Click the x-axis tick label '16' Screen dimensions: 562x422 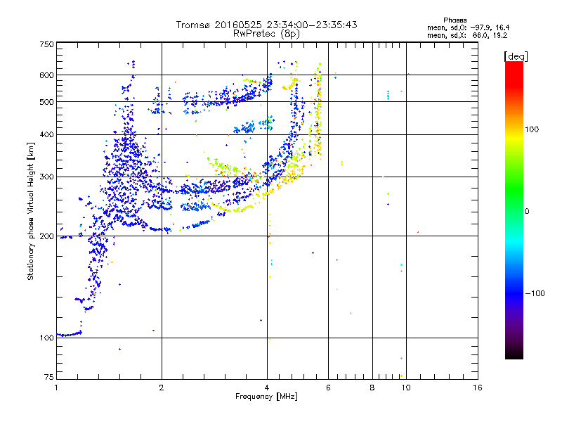click(x=478, y=388)
